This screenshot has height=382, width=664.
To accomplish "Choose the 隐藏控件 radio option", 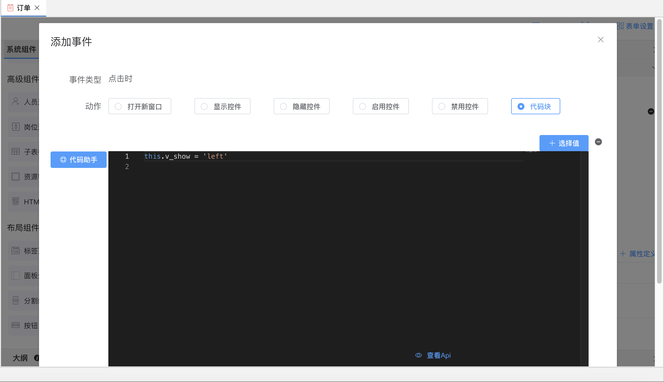I will 283,106.
